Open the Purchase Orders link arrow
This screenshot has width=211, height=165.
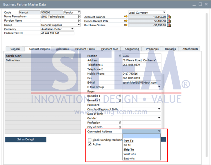tap(126, 25)
